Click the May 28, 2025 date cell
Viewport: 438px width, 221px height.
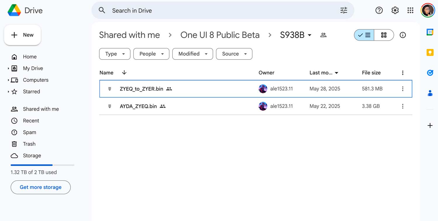pos(325,89)
